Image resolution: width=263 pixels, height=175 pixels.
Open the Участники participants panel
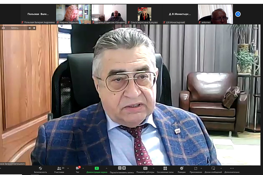coord(59,168)
